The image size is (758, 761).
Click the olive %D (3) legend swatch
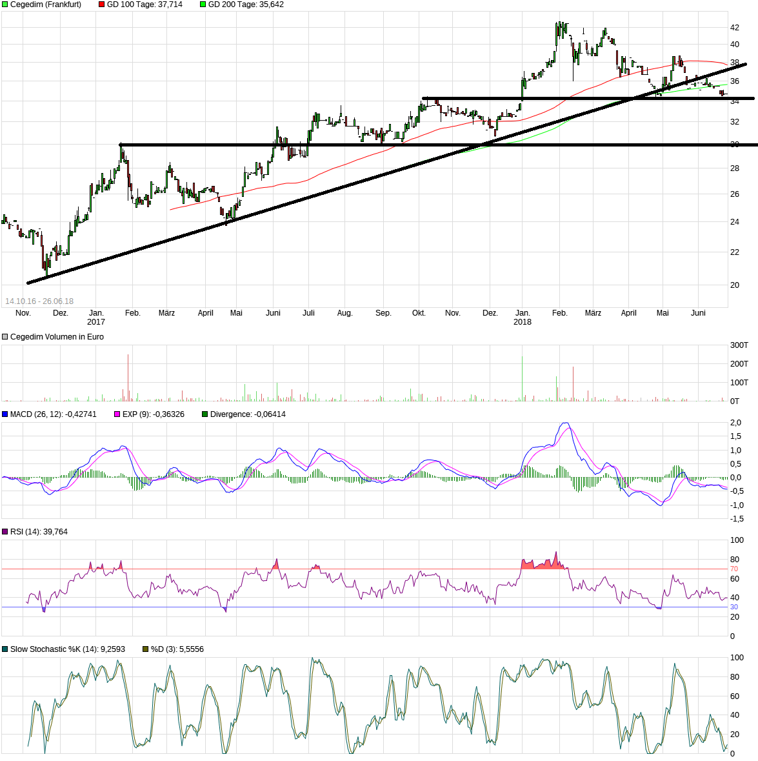coord(146,649)
